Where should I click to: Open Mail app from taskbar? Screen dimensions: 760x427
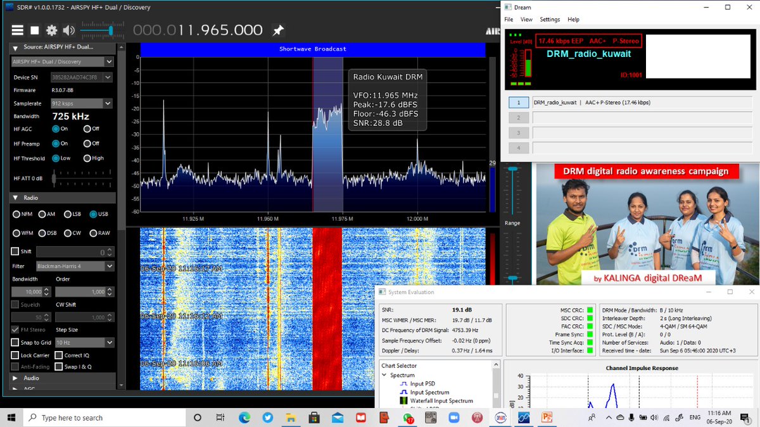337,418
